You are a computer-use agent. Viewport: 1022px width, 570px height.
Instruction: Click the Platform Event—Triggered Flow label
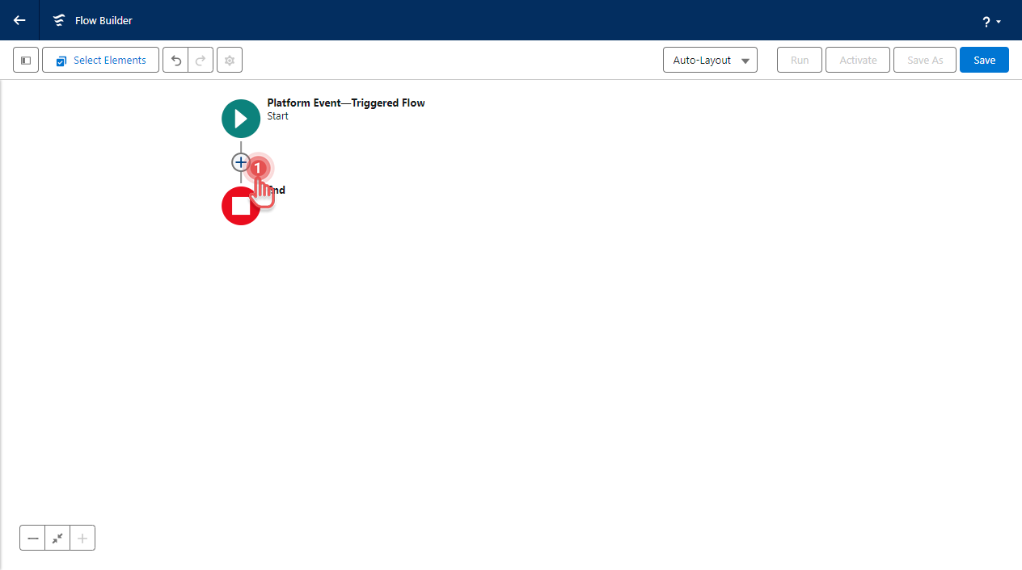pyautogui.click(x=345, y=103)
